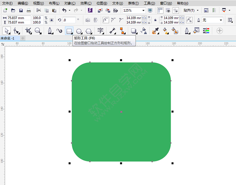Select the Crop tool
Image resolution: width=236 pixels, height=185 pixels.
tap(28, 31)
